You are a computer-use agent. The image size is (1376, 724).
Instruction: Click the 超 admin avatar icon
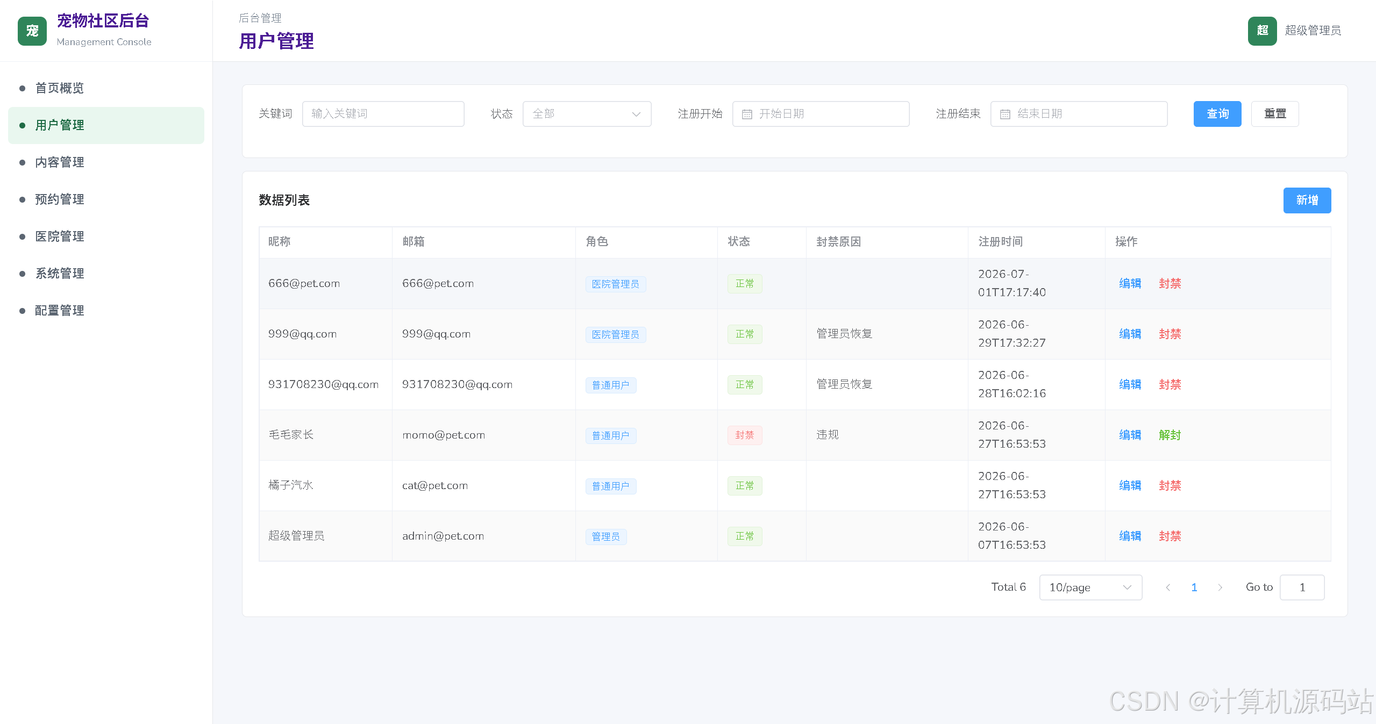tap(1262, 31)
